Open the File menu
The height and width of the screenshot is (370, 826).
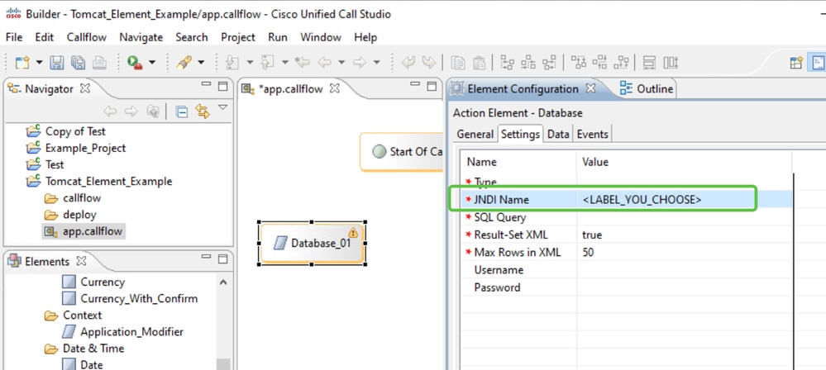click(x=14, y=37)
